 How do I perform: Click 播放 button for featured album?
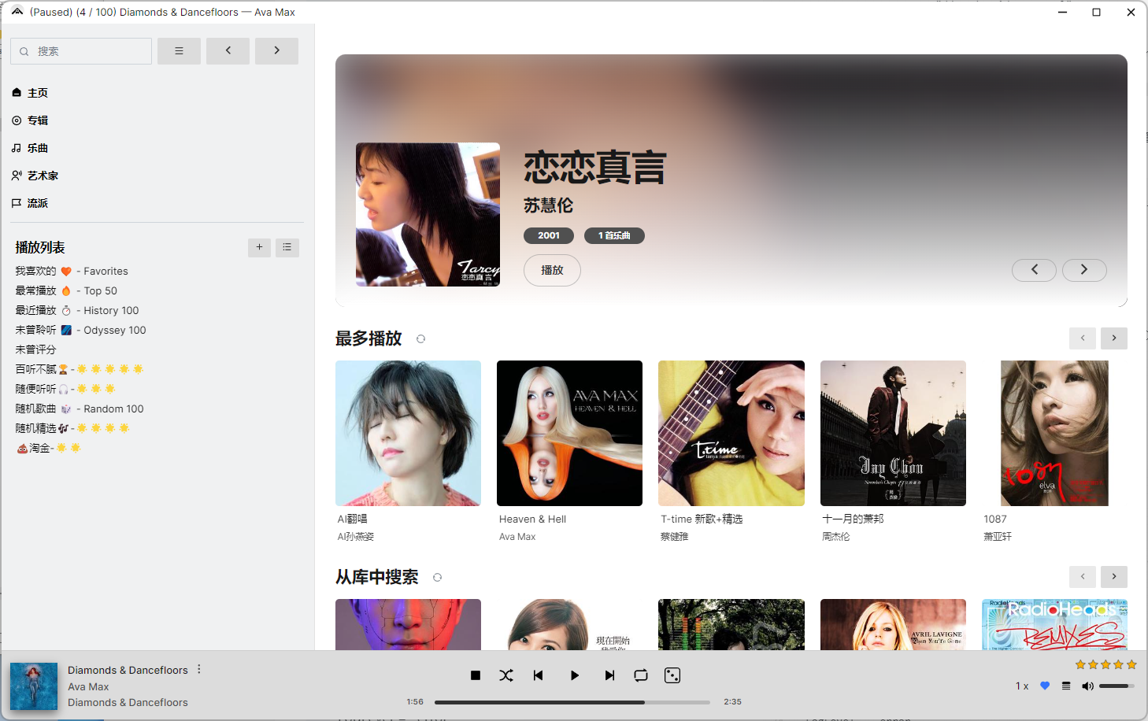pos(552,270)
